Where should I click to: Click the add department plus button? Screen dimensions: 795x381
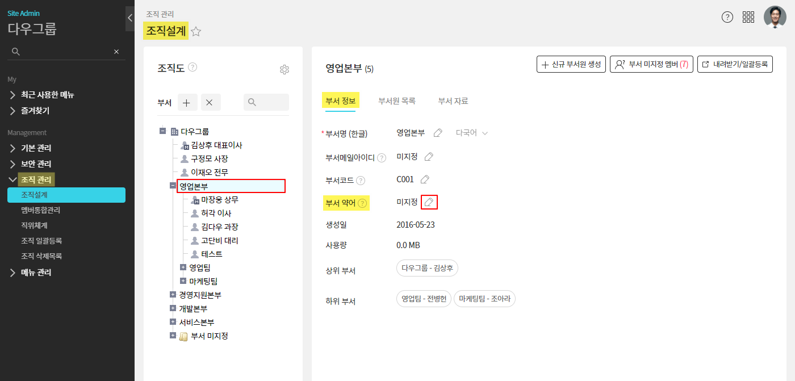click(x=187, y=102)
